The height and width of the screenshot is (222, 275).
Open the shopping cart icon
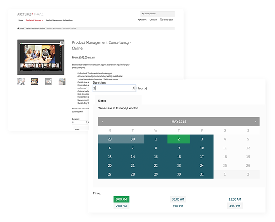tap(161, 20)
